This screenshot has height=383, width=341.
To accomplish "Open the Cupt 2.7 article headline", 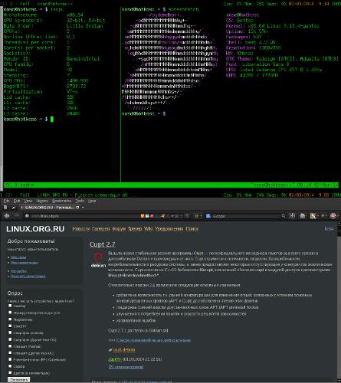I will [x=102, y=244].
